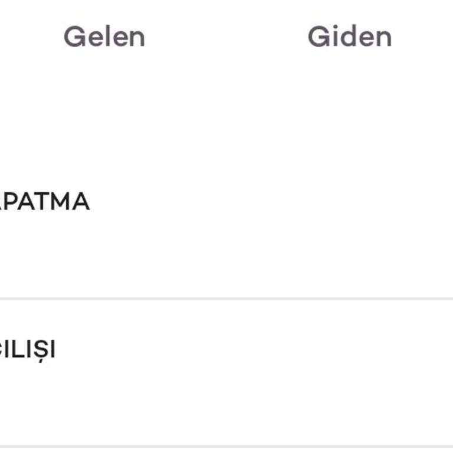Show outgoing transfers via Giden

(x=349, y=37)
